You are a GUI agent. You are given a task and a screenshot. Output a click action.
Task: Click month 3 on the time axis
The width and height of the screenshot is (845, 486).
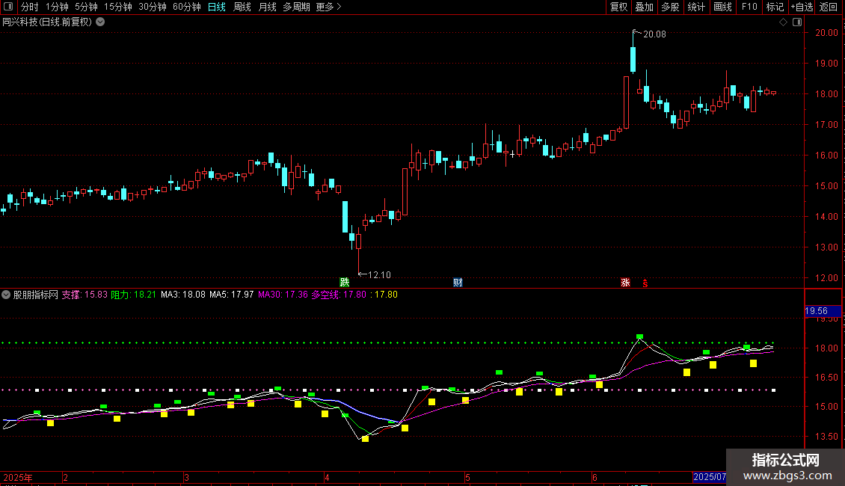point(186,477)
